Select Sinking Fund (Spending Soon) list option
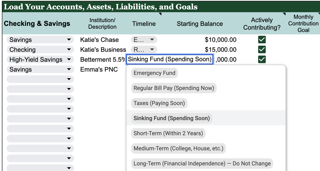The height and width of the screenshot is (171, 320). tap(172, 118)
